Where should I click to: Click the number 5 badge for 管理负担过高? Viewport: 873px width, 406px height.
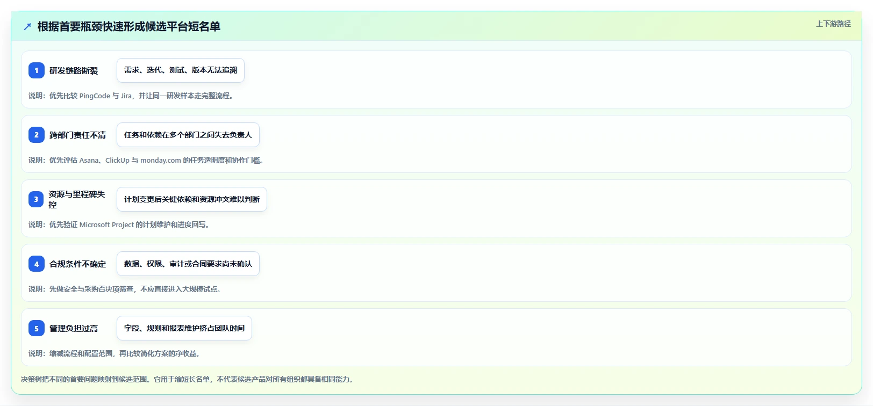37,328
